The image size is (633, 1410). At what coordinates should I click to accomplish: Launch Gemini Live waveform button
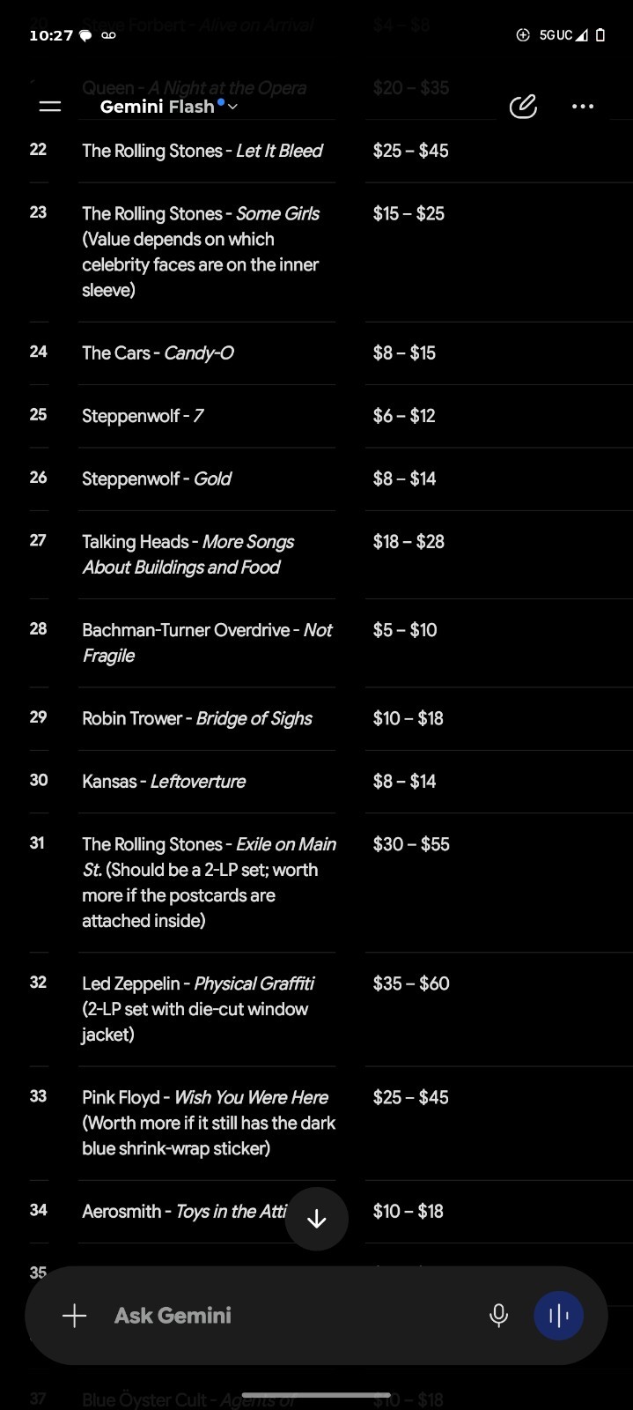[x=559, y=1316]
